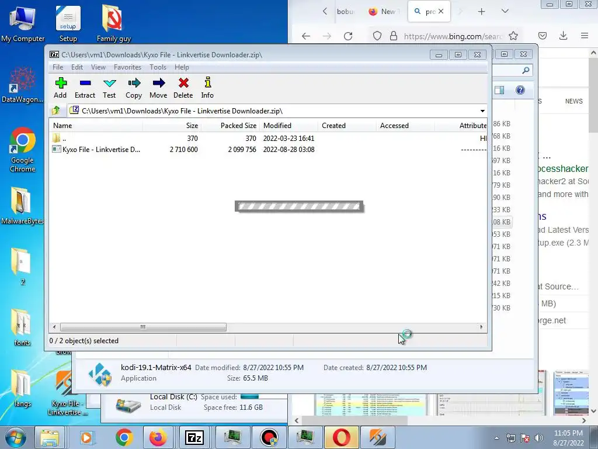List all Firefox tabs chevron
The image size is (598, 449).
pyautogui.click(x=505, y=11)
